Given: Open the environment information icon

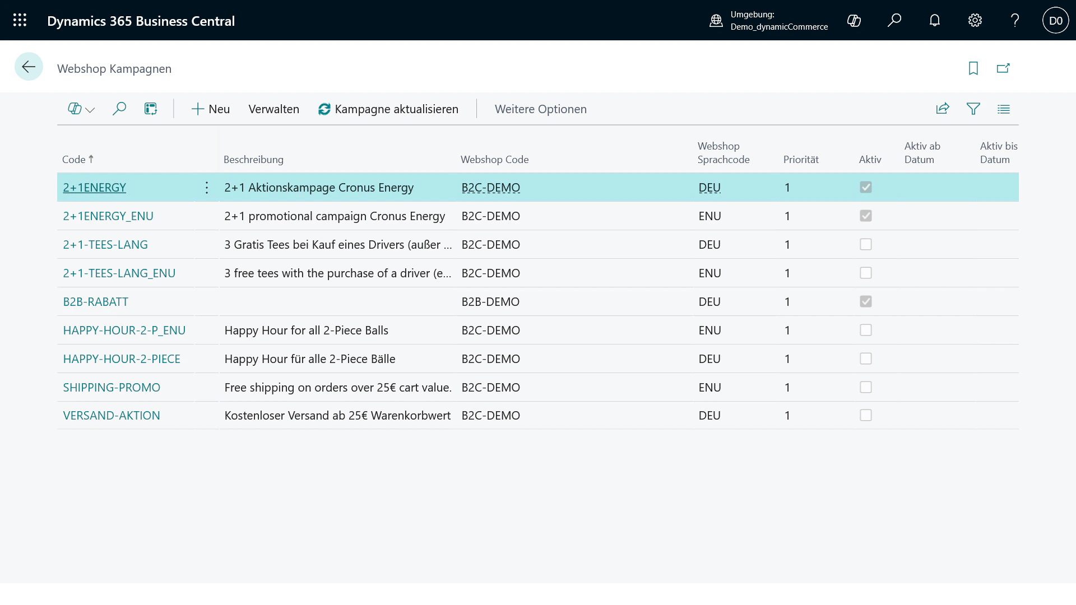Looking at the screenshot, I should click(x=716, y=21).
